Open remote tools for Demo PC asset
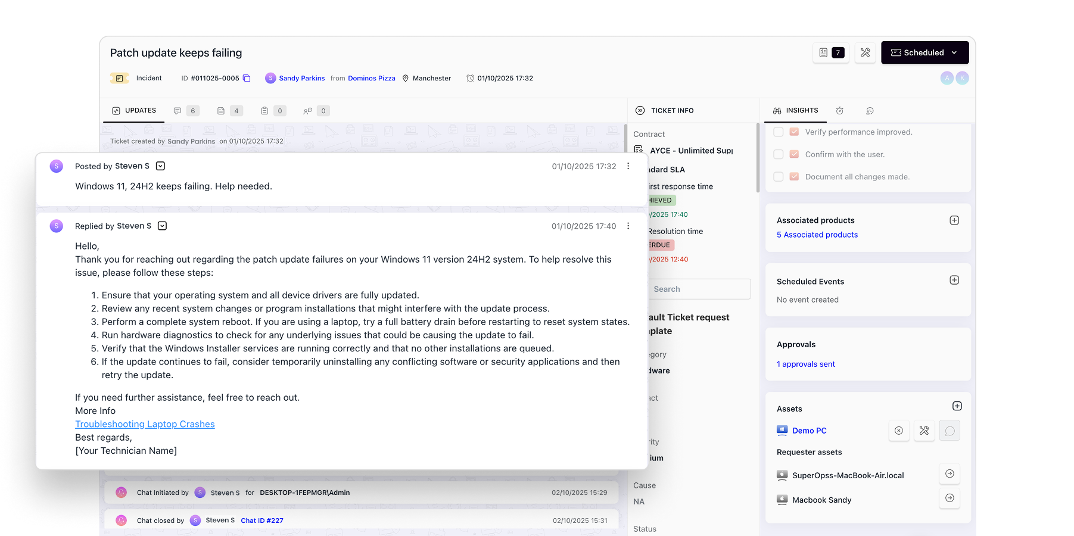The width and height of the screenshot is (1074, 536). (924, 431)
